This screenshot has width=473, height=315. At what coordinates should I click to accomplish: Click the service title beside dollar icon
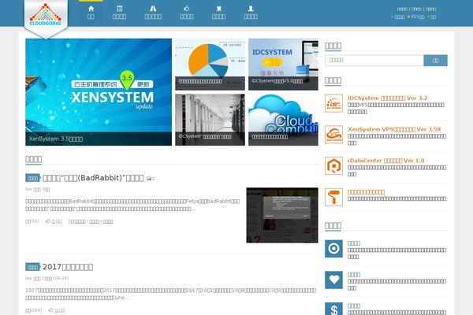[x=354, y=306]
